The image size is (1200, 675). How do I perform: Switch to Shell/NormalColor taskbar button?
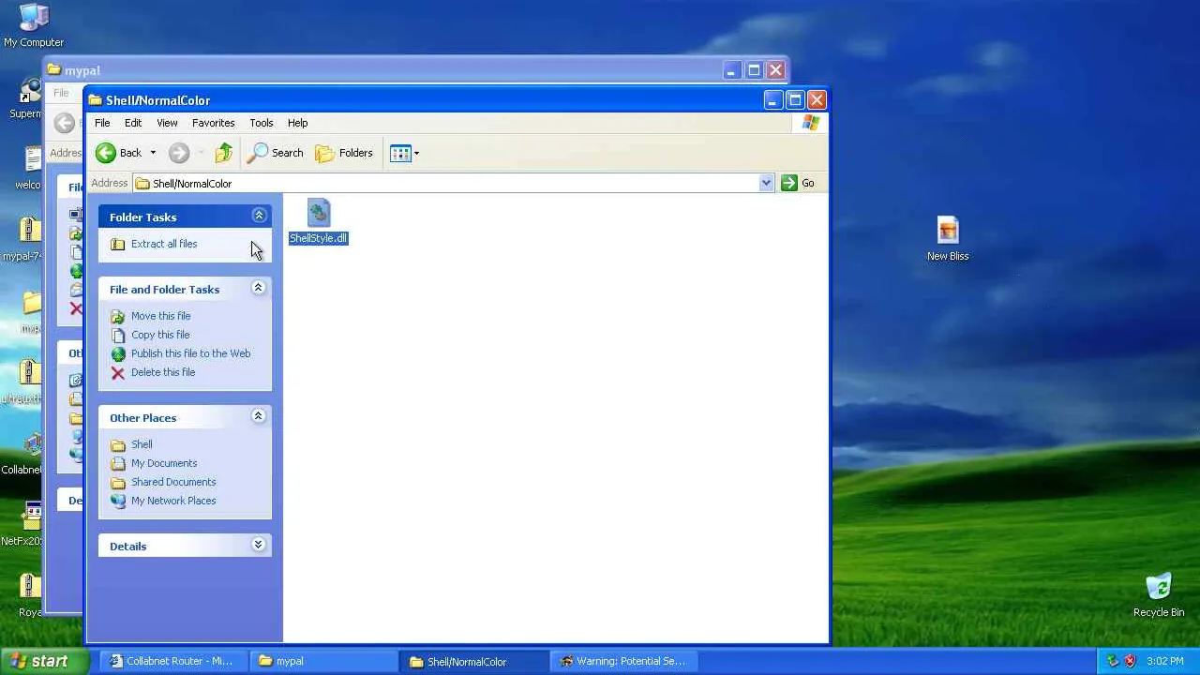[x=473, y=661]
